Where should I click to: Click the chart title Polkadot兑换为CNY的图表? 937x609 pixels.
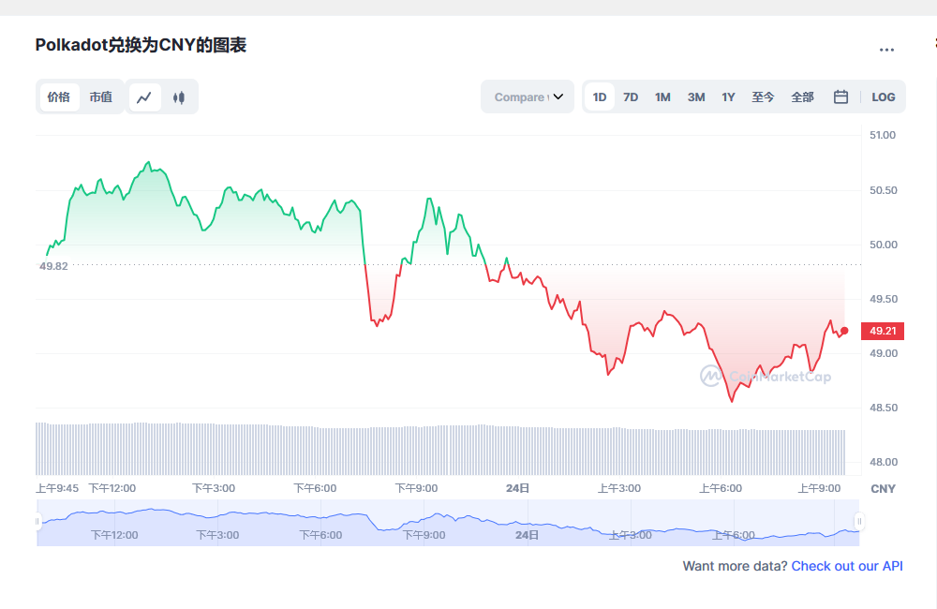point(141,45)
